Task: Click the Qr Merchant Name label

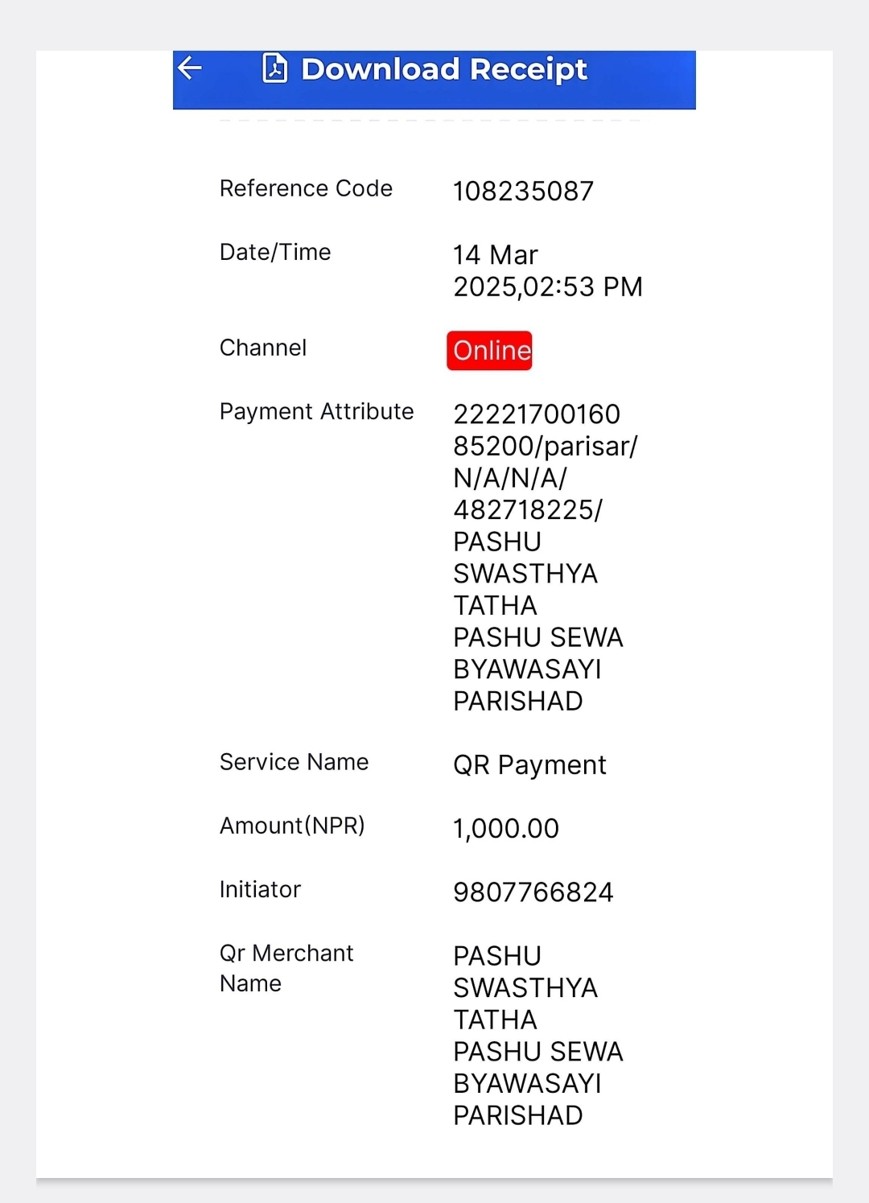Action: (x=286, y=968)
